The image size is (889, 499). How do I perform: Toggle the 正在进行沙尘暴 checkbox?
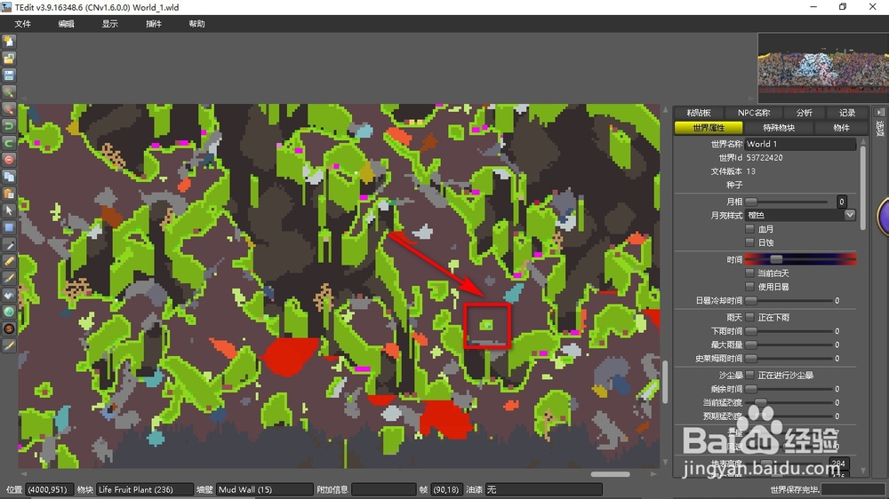tap(749, 375)
